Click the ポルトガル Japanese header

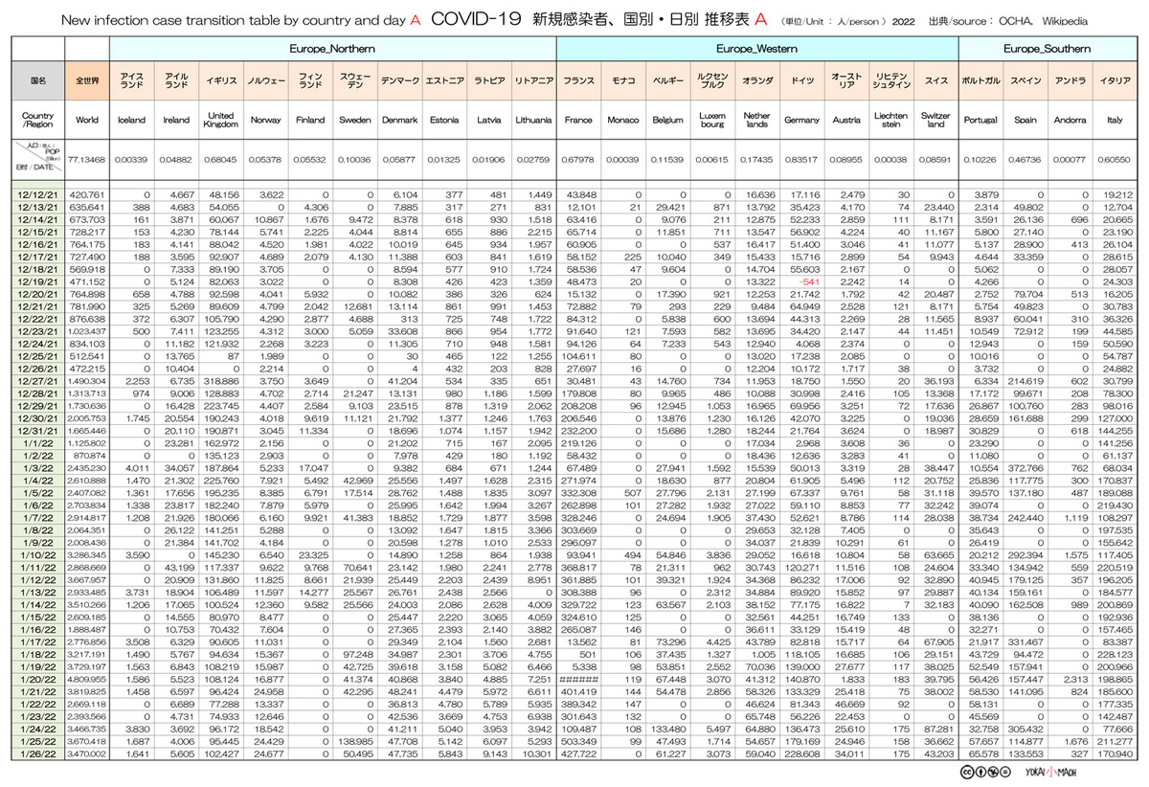pos(980,81)
